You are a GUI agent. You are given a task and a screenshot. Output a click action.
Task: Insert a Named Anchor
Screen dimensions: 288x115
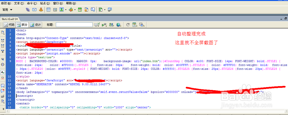[41, 10]
